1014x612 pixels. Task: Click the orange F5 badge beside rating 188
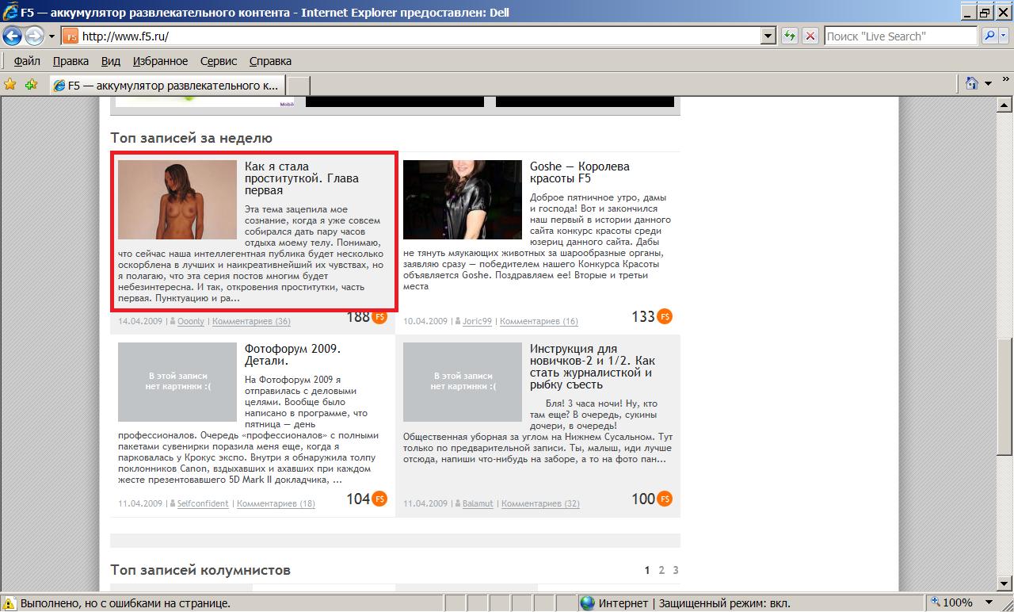coord(379,317)
